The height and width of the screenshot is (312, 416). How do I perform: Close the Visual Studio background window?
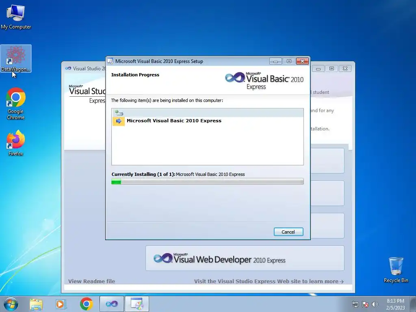345,68
